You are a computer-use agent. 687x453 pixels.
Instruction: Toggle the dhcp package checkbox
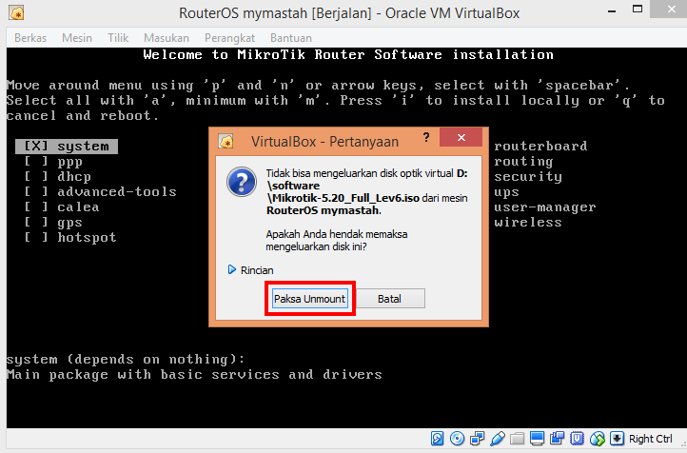[x=36, y=177]
